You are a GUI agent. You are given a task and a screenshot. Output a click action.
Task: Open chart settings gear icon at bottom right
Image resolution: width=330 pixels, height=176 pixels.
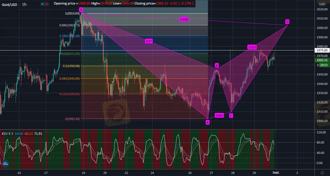click(x=322, y=173)
